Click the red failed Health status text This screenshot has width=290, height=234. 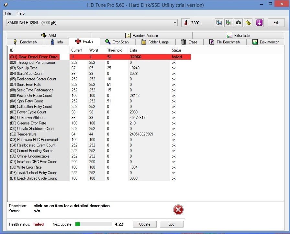coord(39,224)
